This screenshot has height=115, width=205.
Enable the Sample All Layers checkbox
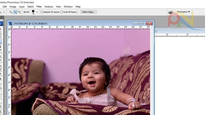(x=42, y=12)
